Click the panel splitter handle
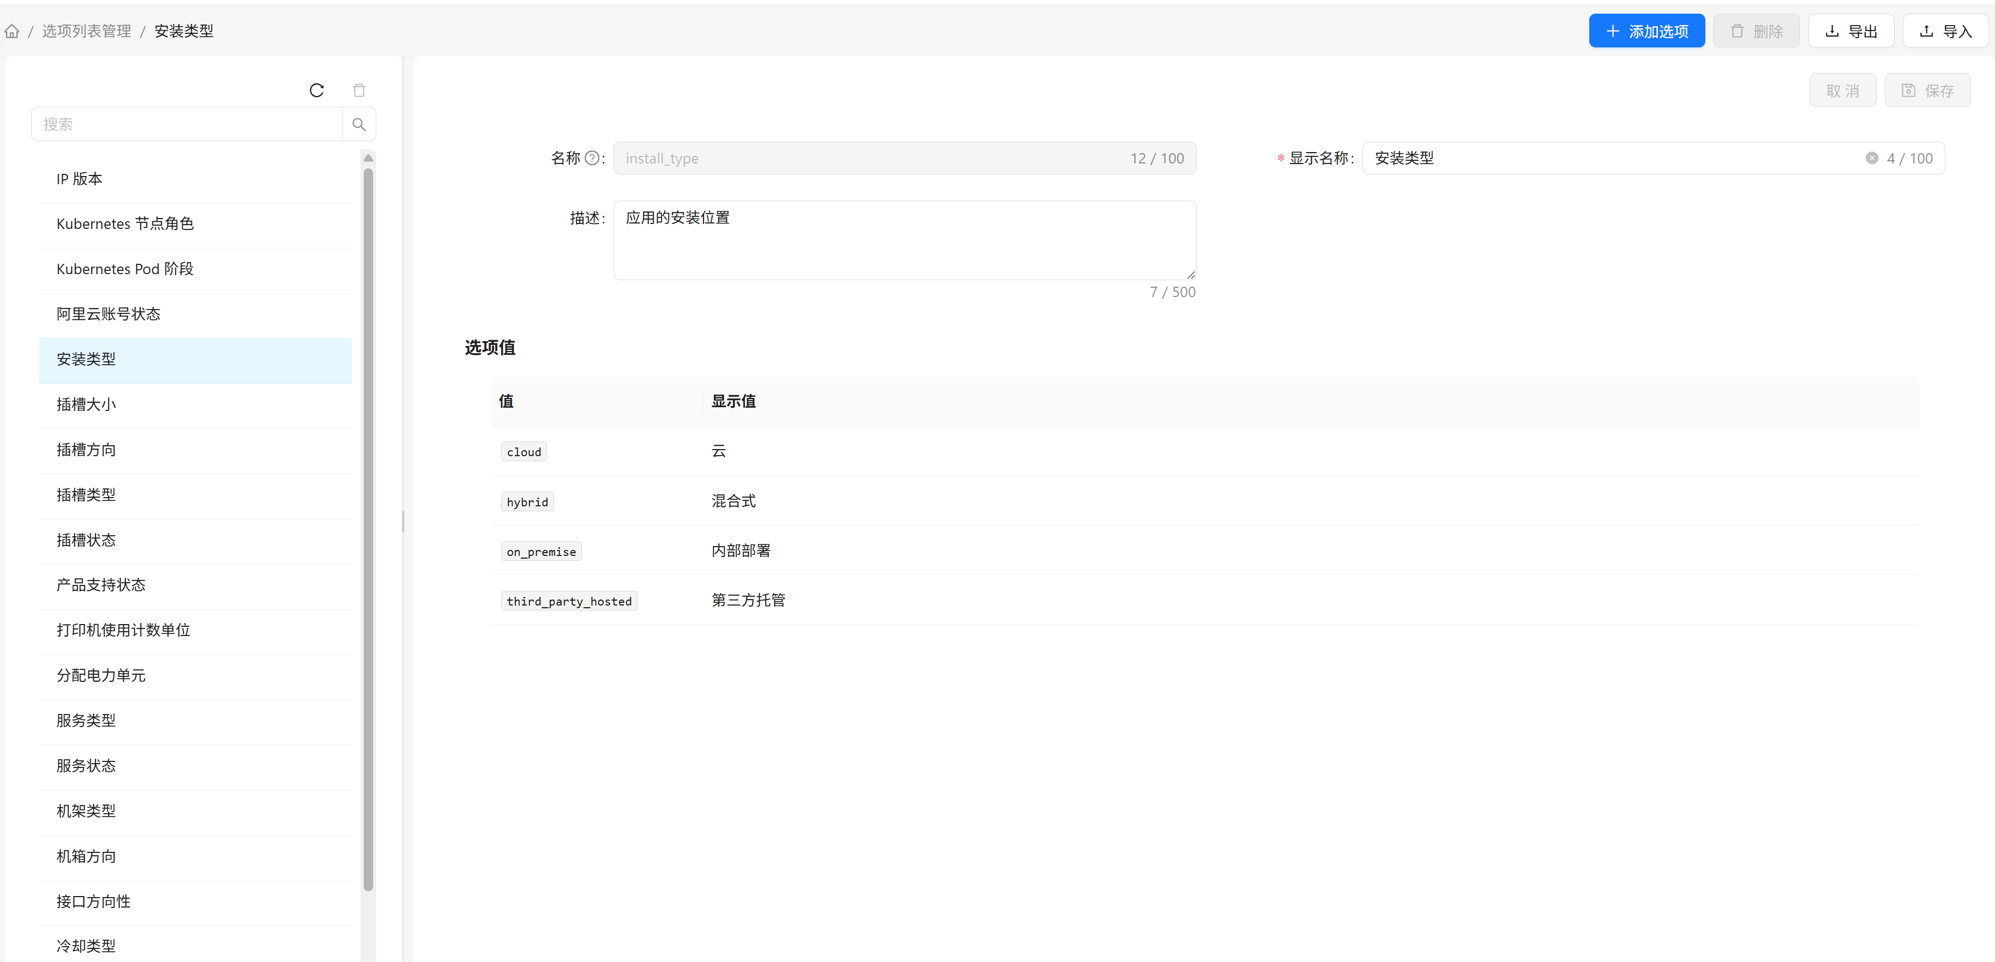This screenshot has height=962, width=1995. [x=404, y=522]
